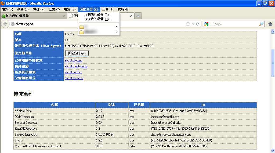Select 組織我的最愛 menu entry

tap(97, 19)
